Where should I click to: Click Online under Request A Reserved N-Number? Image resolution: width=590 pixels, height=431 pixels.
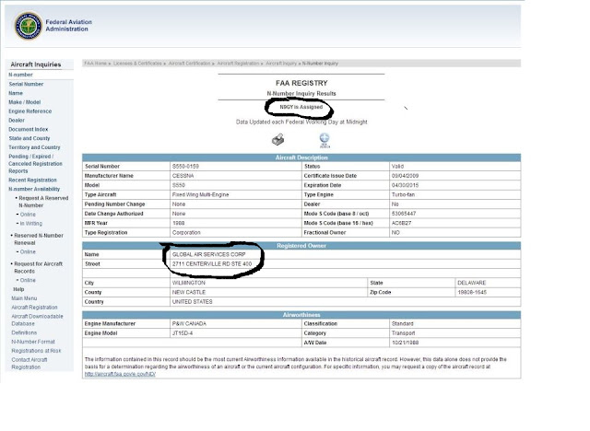pos(28,215)
